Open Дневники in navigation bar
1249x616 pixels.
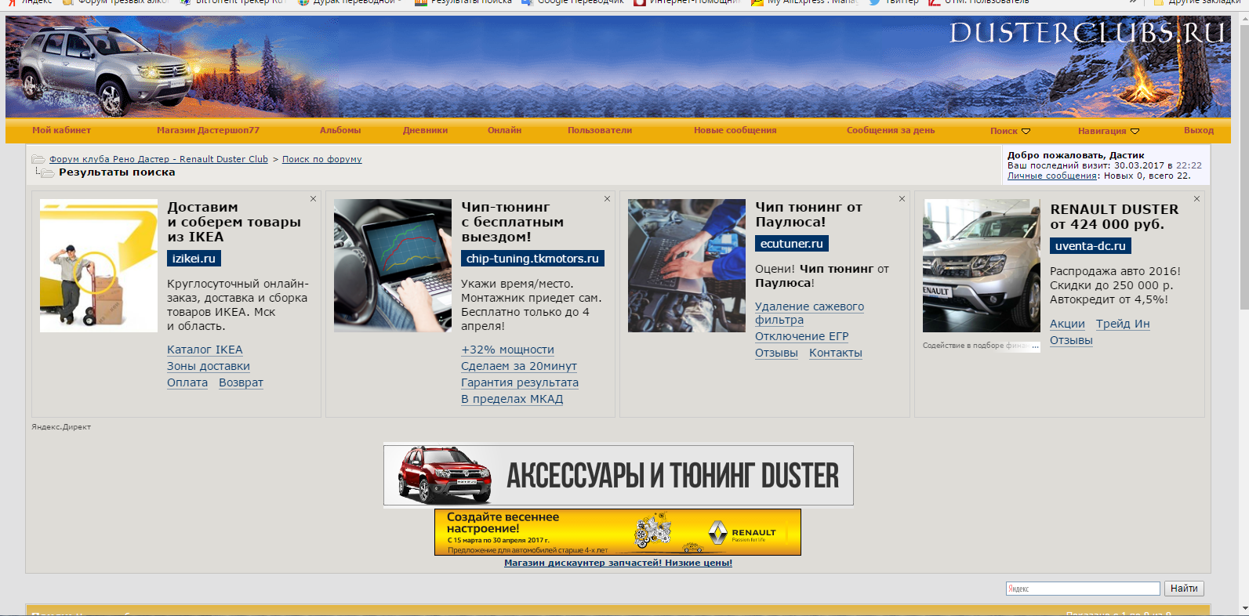[x=425, y=130]
